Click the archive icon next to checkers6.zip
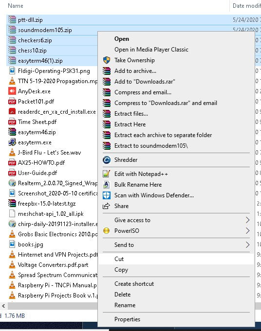Screen dimensions: 261x331 12,40
